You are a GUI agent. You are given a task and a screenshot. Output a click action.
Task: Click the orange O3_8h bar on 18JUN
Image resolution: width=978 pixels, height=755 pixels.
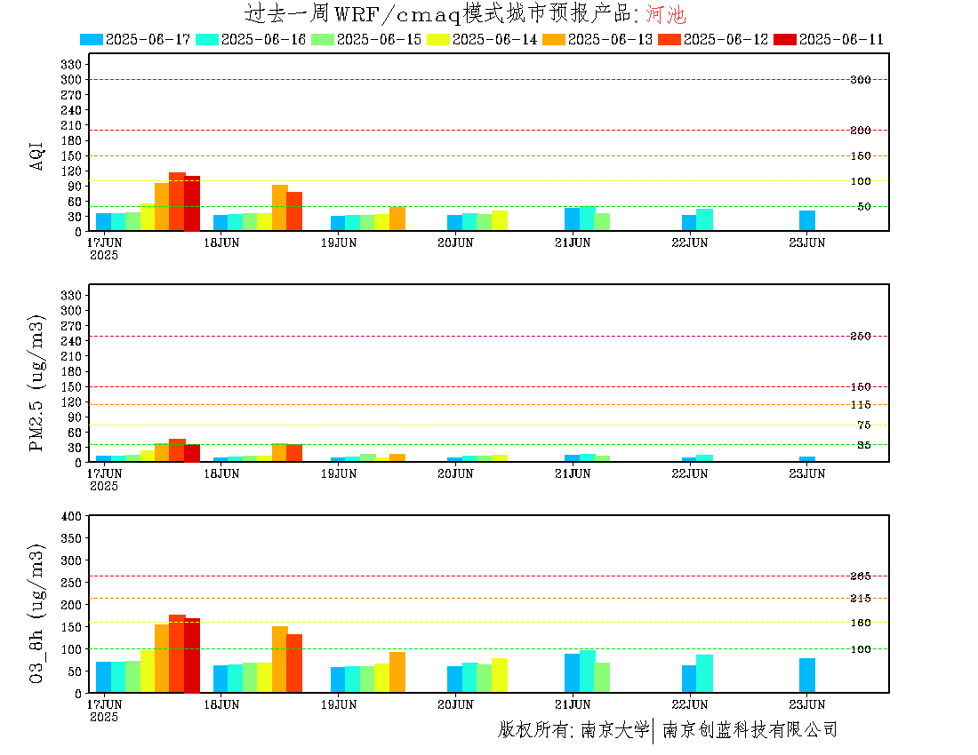(280, 660)
